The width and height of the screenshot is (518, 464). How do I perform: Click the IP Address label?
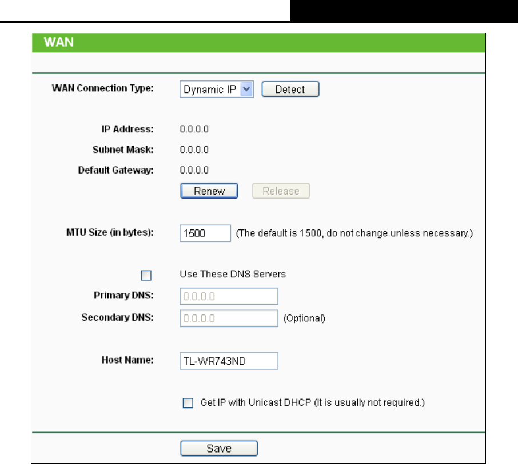(x=127, y=130)
